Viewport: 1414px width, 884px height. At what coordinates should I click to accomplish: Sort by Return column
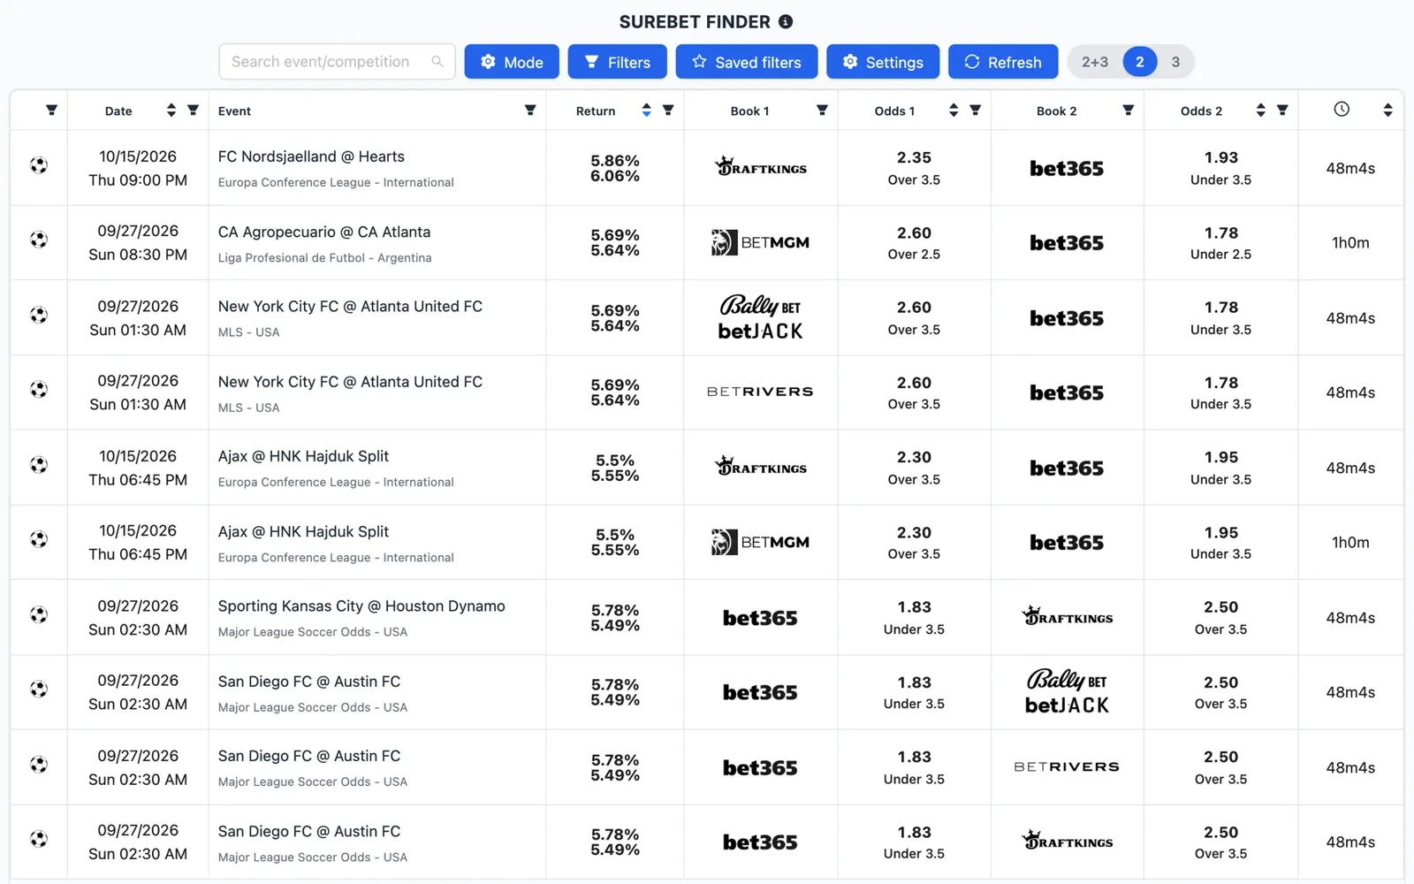[646, 110]
